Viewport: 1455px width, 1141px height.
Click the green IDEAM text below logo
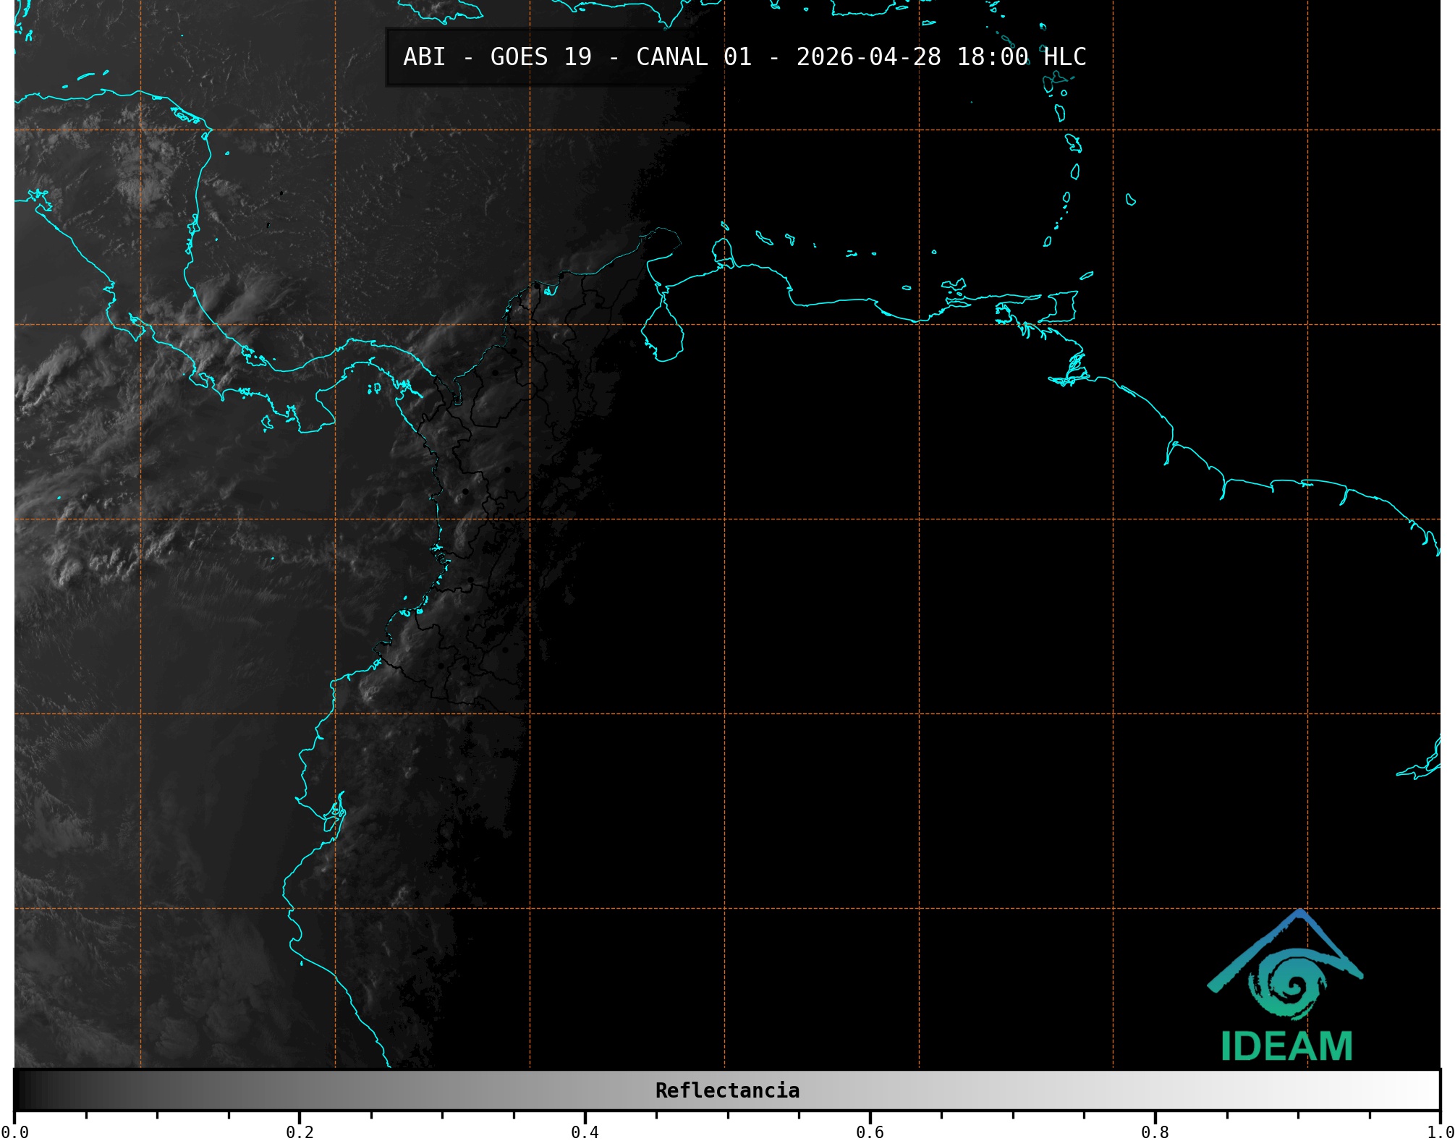tap(1286, 1046)
